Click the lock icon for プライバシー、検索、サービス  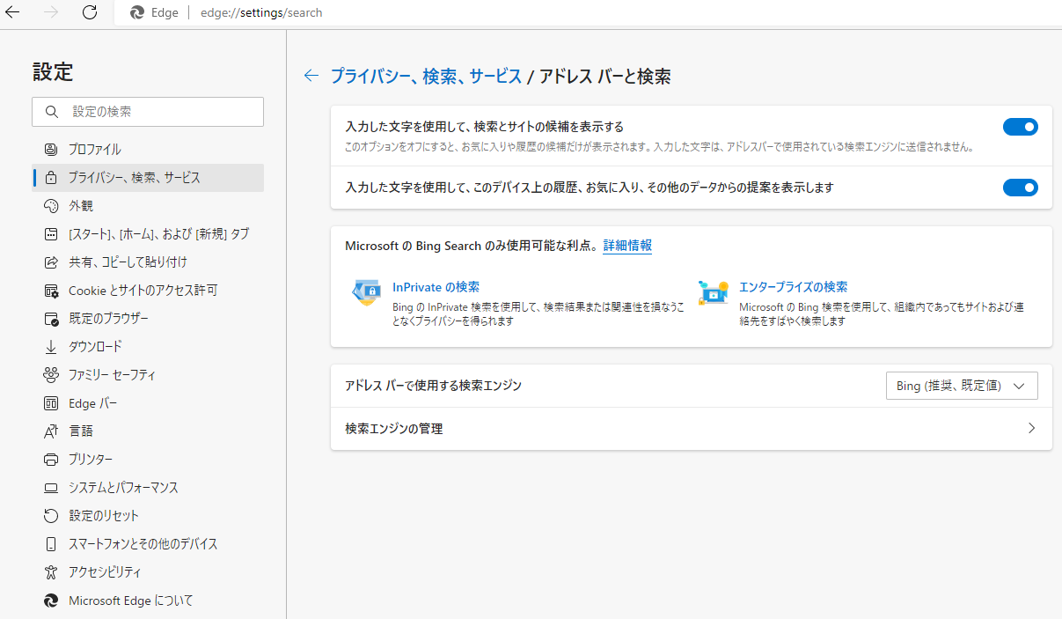point(51,178)
